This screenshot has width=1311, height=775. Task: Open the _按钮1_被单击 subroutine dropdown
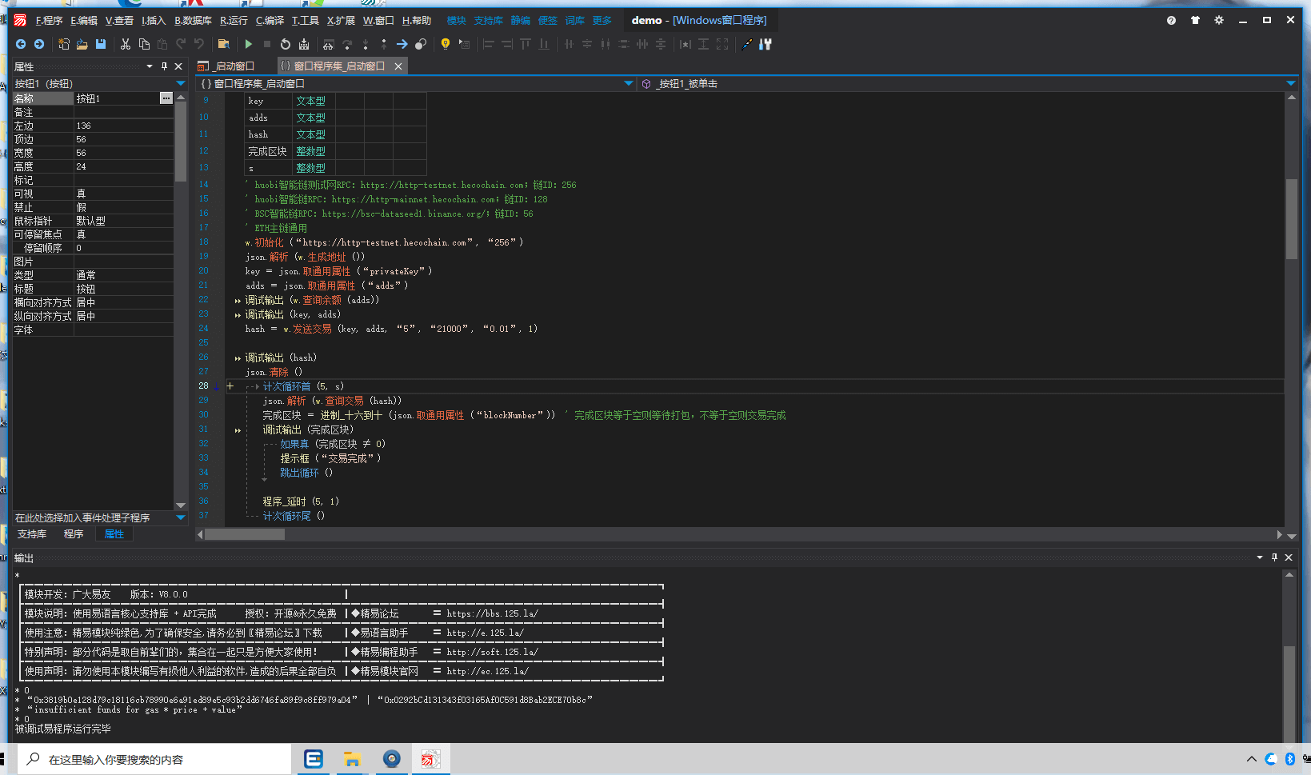[1290, 83]
